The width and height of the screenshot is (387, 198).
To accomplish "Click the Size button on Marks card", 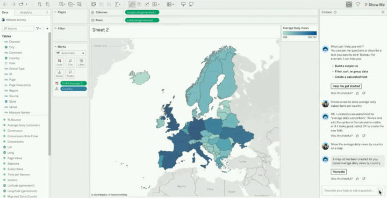I will [70, 62].
